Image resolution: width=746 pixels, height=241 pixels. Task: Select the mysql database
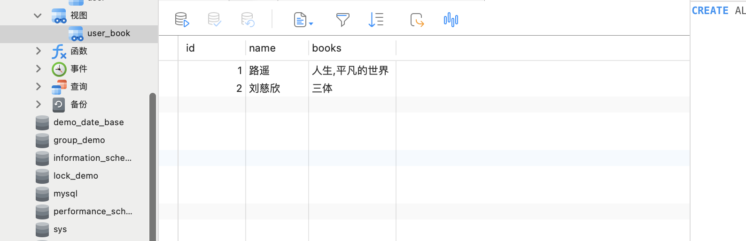click(65, 194)
